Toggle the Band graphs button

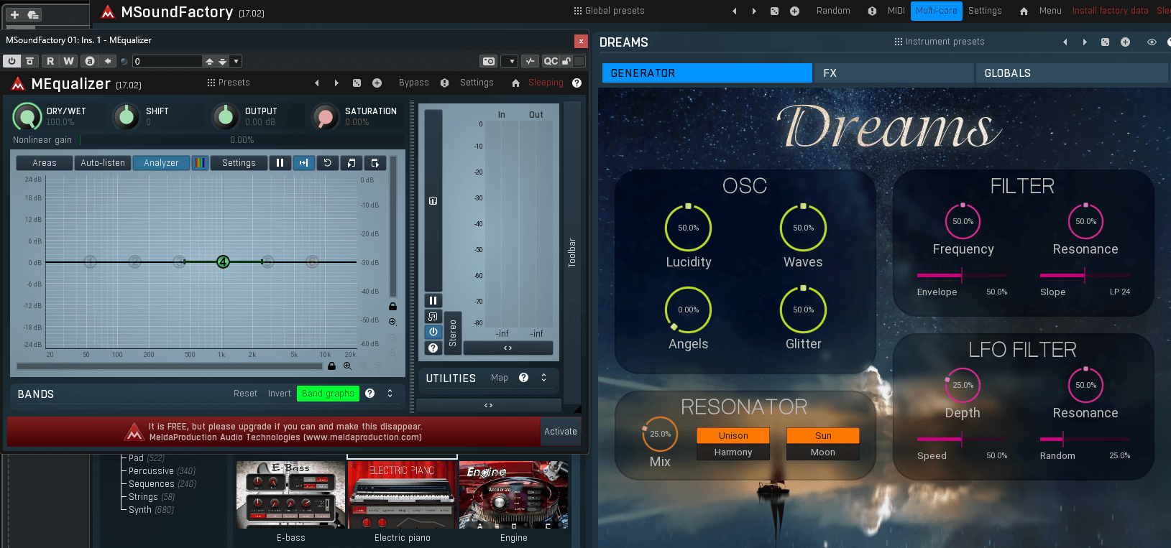[x=327, y=394]
